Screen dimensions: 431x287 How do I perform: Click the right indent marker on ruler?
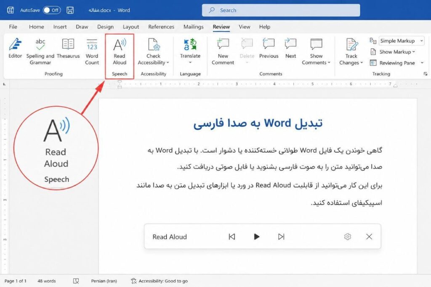[x=395, y=86]
